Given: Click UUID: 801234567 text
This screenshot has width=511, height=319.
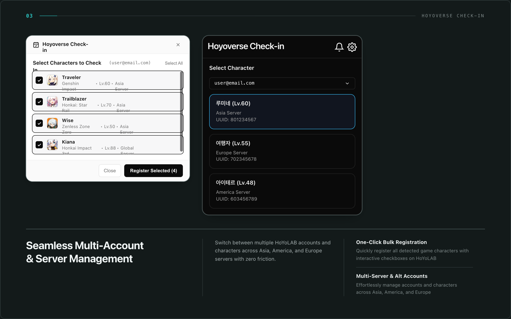Looking at the screenshot, I should coord(236,120).
